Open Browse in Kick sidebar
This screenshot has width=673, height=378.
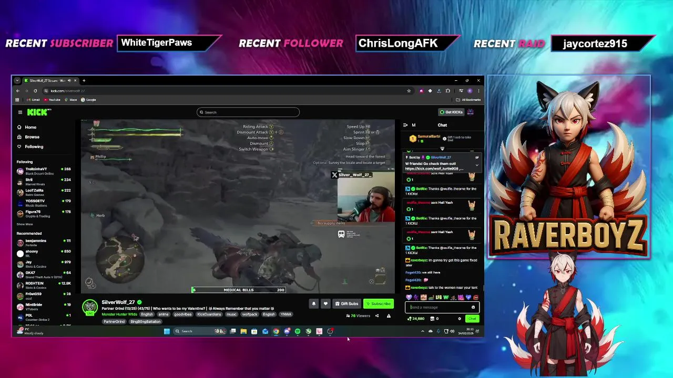(28, 136)
